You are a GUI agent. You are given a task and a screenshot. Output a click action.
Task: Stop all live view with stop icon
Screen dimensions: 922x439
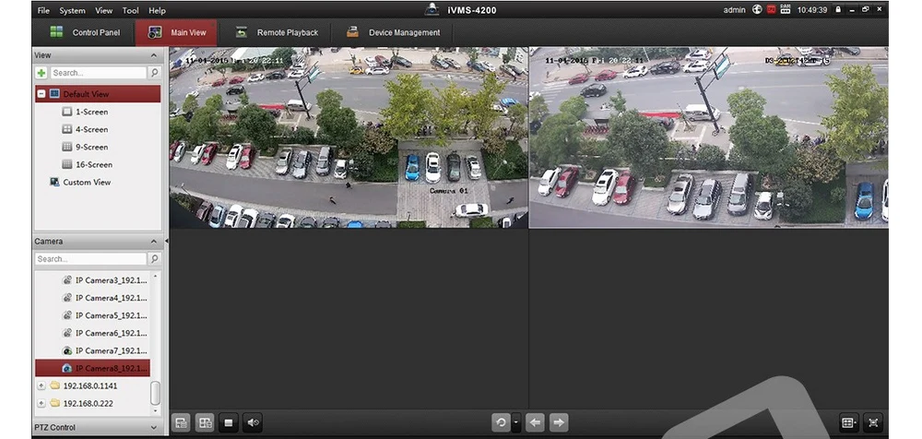point(229,422)
